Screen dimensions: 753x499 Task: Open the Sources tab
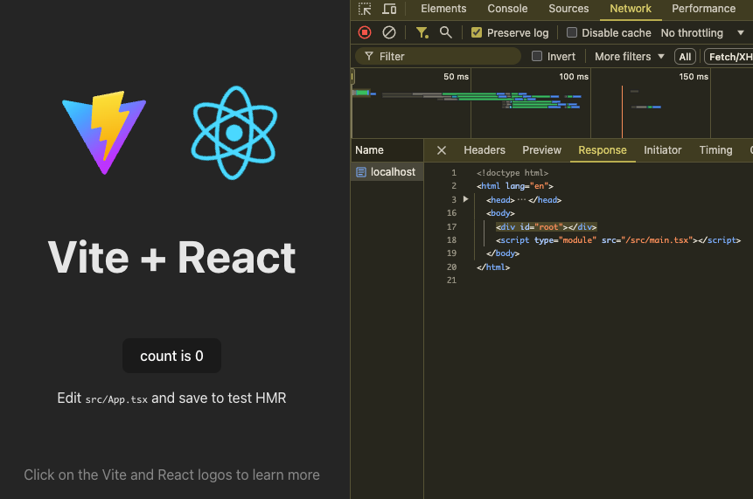tap(568, 9)
